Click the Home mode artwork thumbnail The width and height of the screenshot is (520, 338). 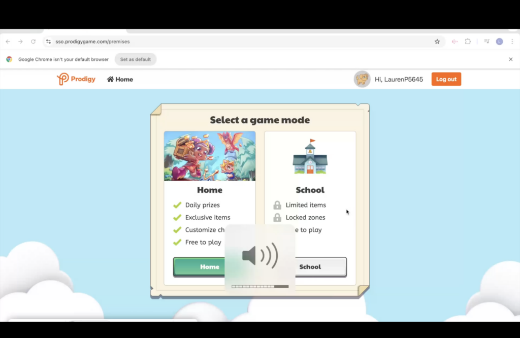tap(210, 156)
